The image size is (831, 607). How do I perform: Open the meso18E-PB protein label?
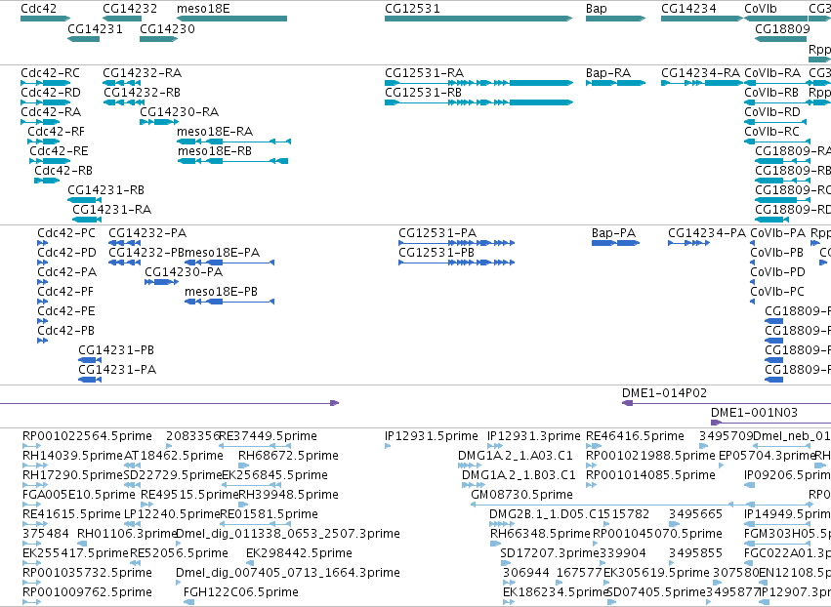(x=221, y=292)
